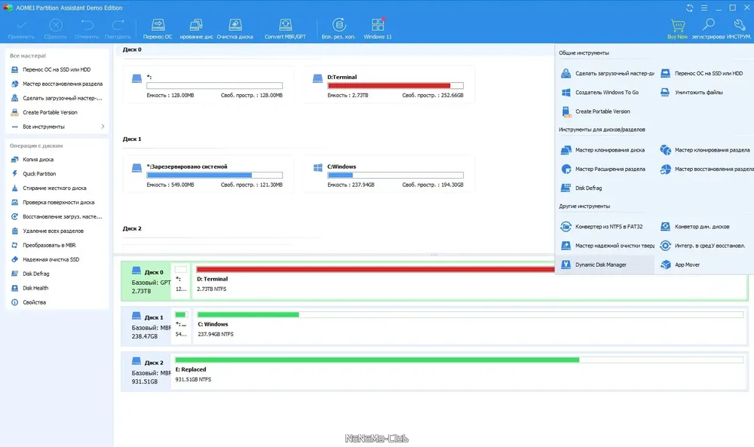Viewport: 754px width, 447px height.
Task: Expand Все инструменты chevron arrow
Action: [103, 127]
